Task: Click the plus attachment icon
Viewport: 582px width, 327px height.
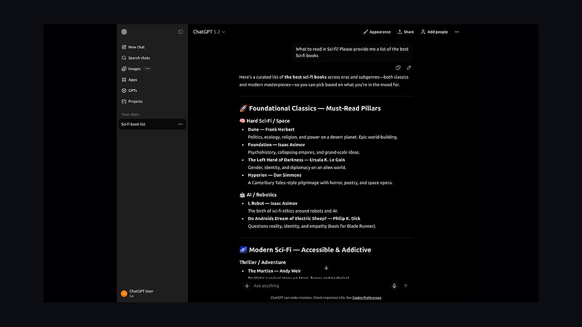Action: (247, 286)
